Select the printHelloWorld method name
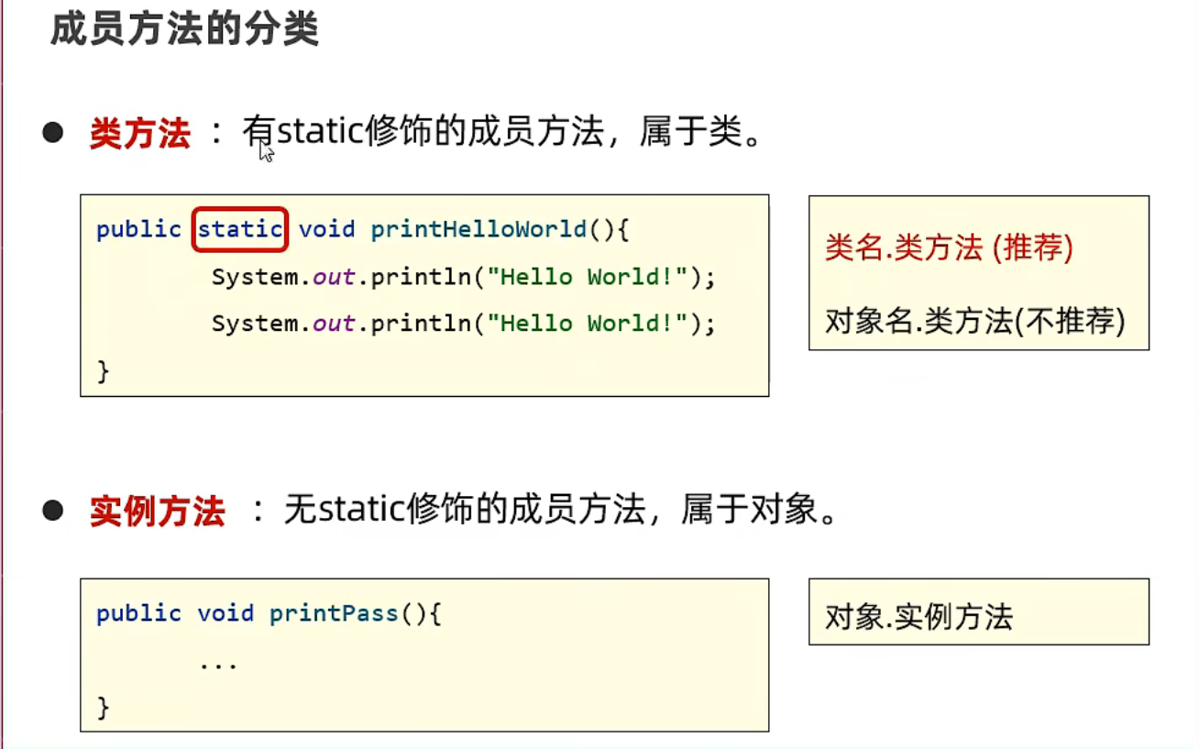The height and width of the screenshot is (749, 1199). tap(479, 229)
